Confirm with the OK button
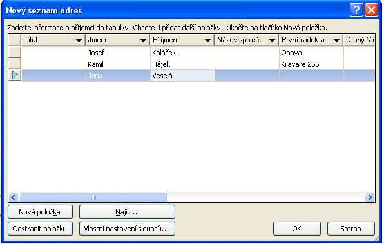Screen dimensions: 384x244 click(x=297, y=229)
